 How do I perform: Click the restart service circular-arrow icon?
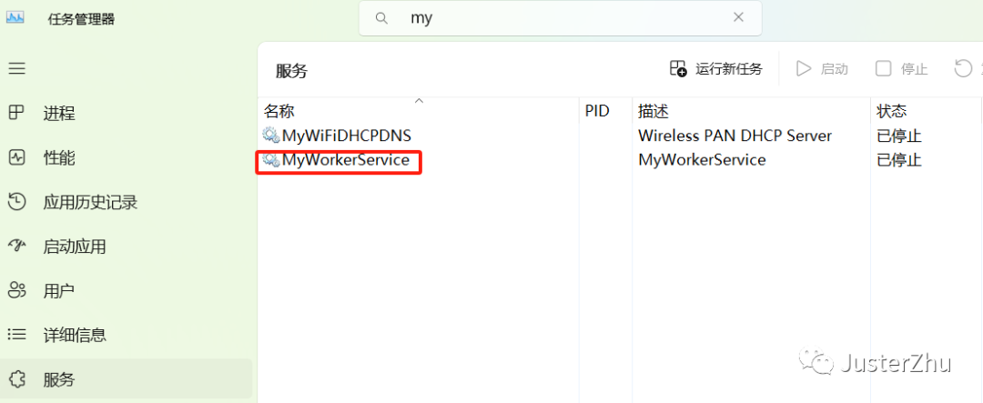tap(964, 68)
